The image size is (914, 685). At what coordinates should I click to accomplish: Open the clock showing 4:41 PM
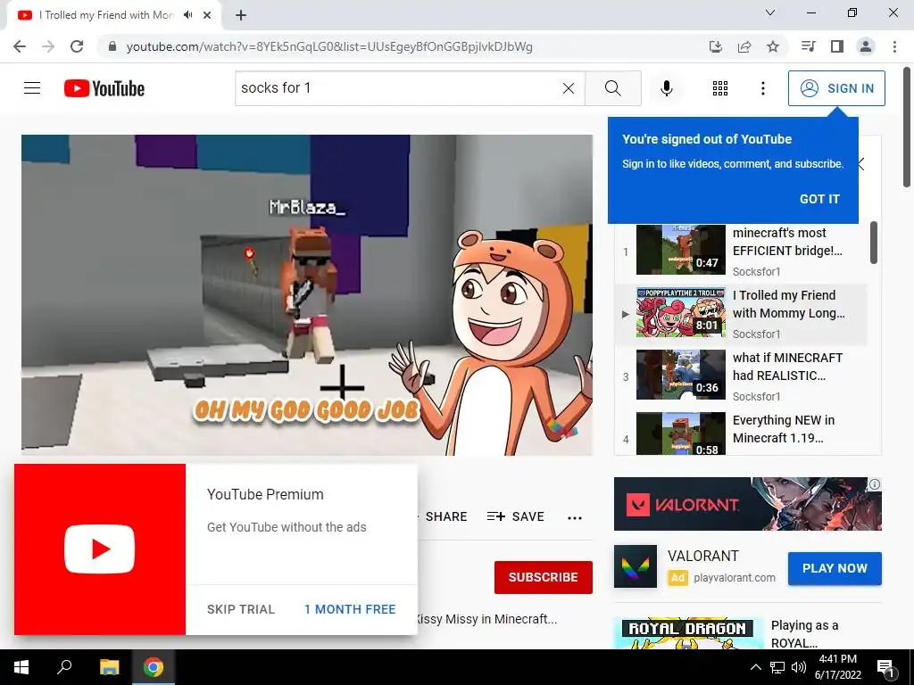tap(837, 667)
